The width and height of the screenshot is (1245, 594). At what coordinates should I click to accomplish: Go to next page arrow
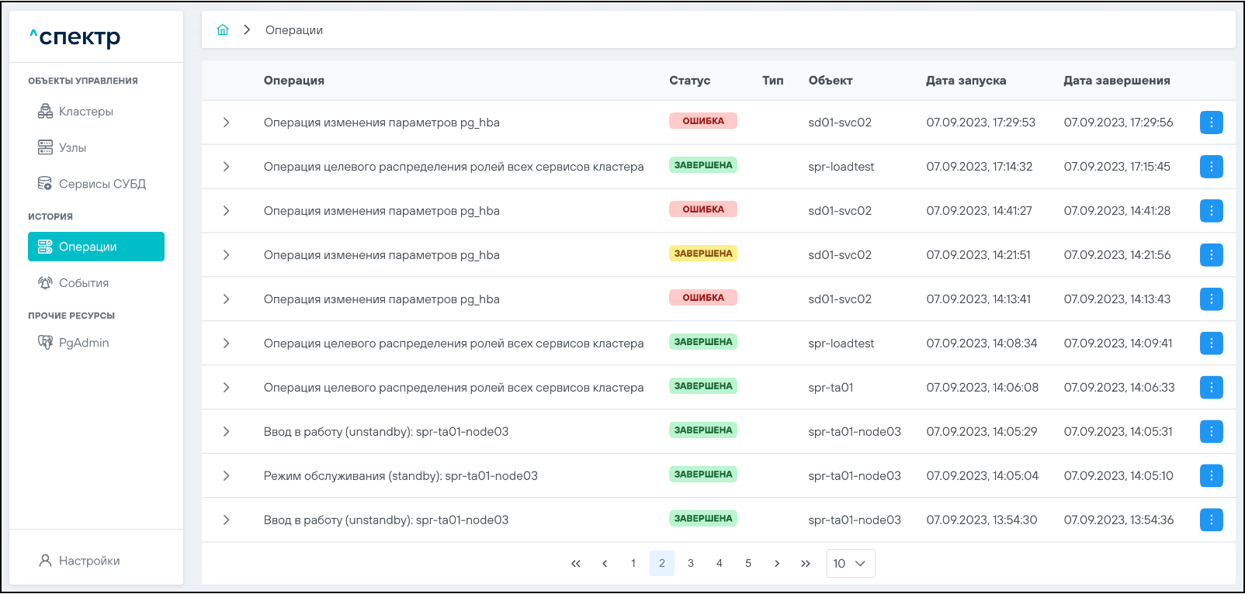pyautogui.click(x=777, y=564)
